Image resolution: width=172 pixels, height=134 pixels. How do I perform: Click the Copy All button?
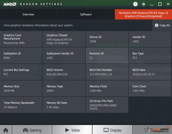(162, 25)
